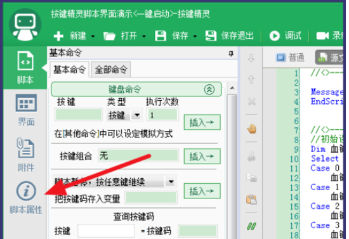Switch to 普通 view tab
Image resolution: width=349 pixels, height=239 pixels.
(290, 58)
